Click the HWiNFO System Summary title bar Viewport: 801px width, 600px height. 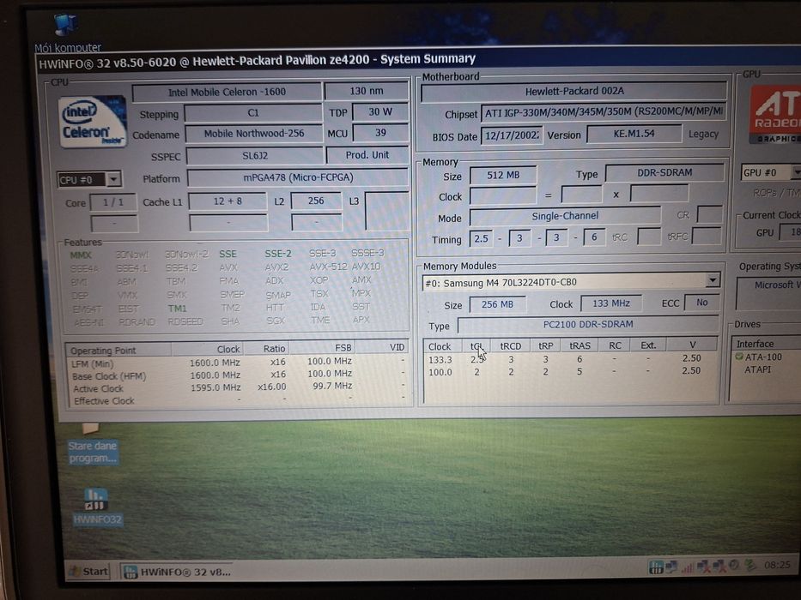click(x=419, y=61)
